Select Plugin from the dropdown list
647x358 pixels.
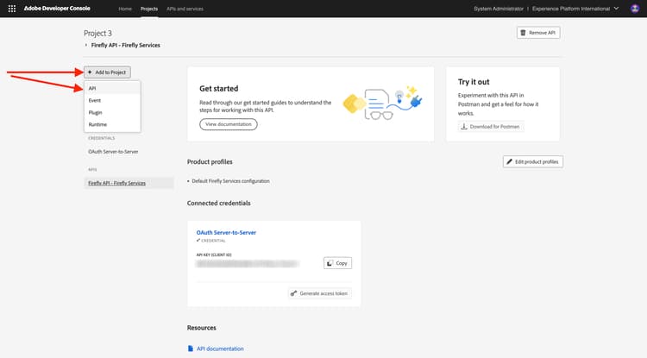point(95,112)
